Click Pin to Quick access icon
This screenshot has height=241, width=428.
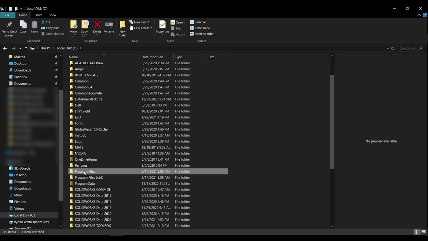click(x=9, y=25)
